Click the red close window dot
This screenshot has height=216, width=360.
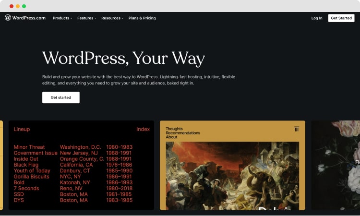click(12, 6)
